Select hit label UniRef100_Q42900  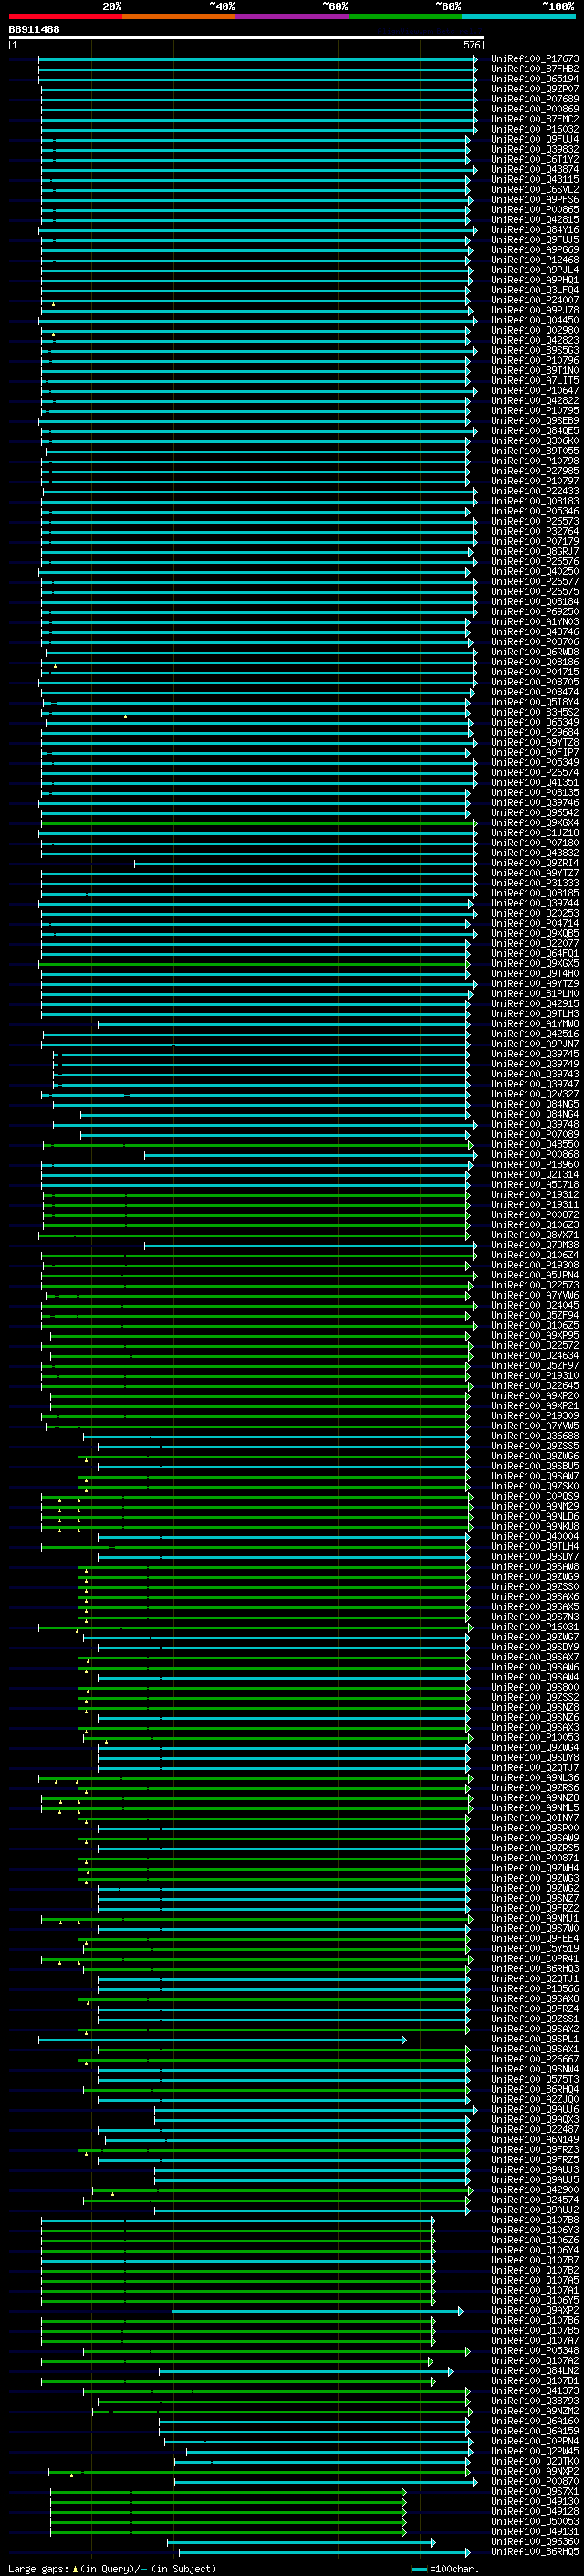[535, 2189]
